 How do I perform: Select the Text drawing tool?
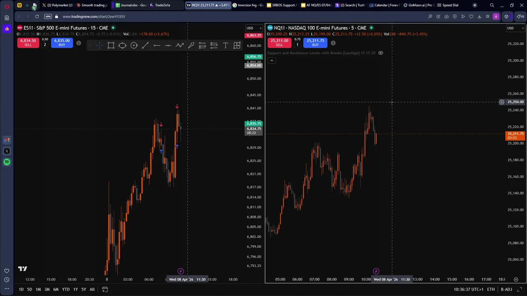click(x=225, y=45)
